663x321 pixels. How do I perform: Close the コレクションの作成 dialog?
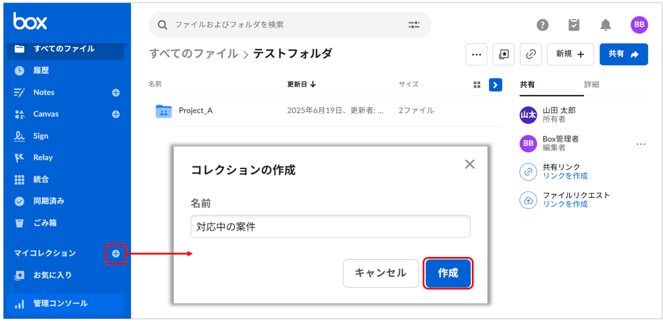[x=470, y=164]
